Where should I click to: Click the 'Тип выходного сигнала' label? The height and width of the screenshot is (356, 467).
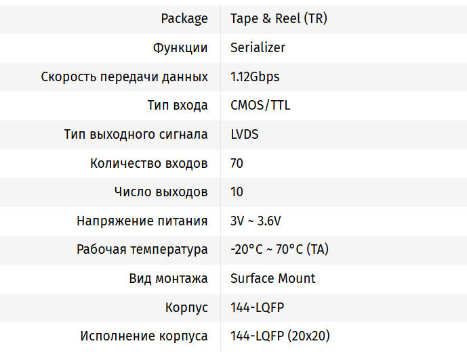click(x=136, y=135)
